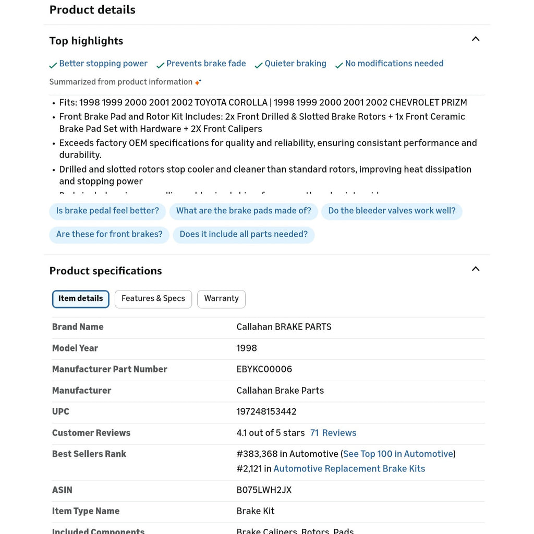Open the Warranty tab

(x=221, y=299)
